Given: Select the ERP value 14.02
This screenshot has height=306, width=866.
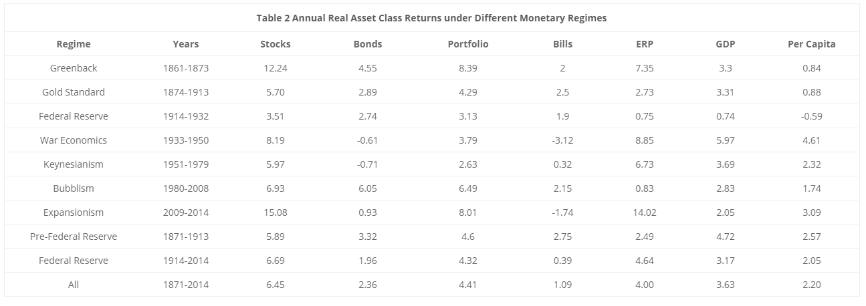Looking at the screenshot, I should click(645, 212).
